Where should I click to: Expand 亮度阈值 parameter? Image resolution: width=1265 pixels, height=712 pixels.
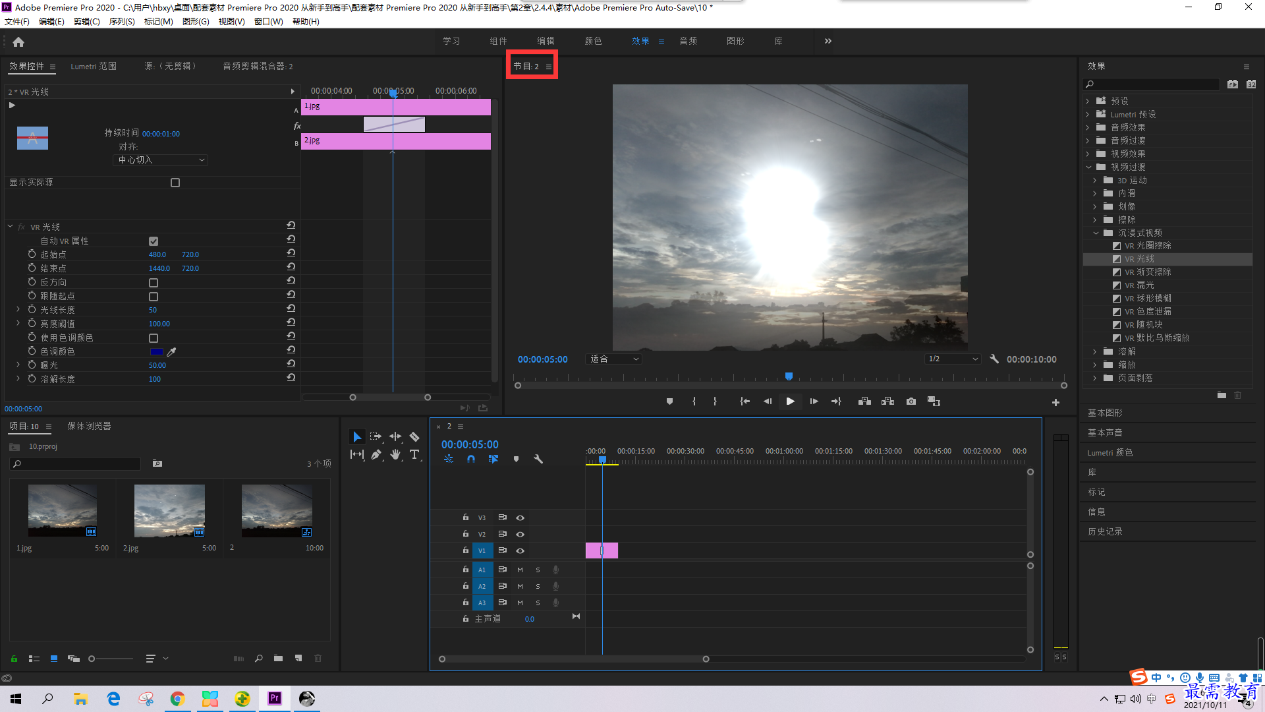(x=18, y=323)
